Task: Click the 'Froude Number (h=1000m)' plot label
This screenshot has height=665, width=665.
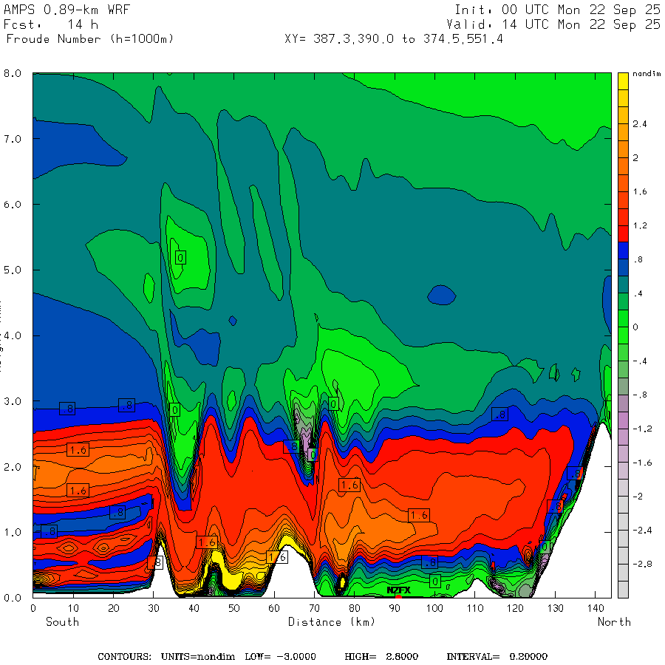Action: tap(90, 39)
